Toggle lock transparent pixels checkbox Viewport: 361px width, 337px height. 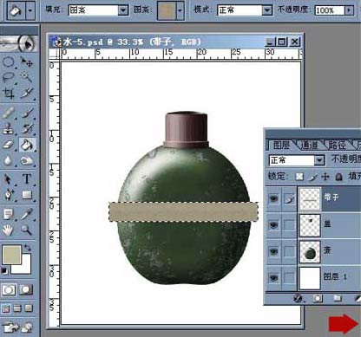click(x=299, y=177)
